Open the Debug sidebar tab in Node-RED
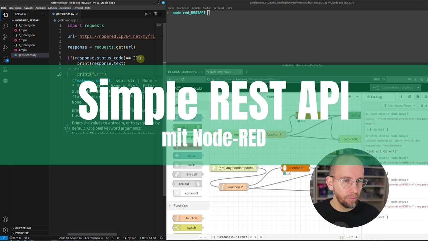The height and width of the screenshot is (241, 428). point(376,97)
